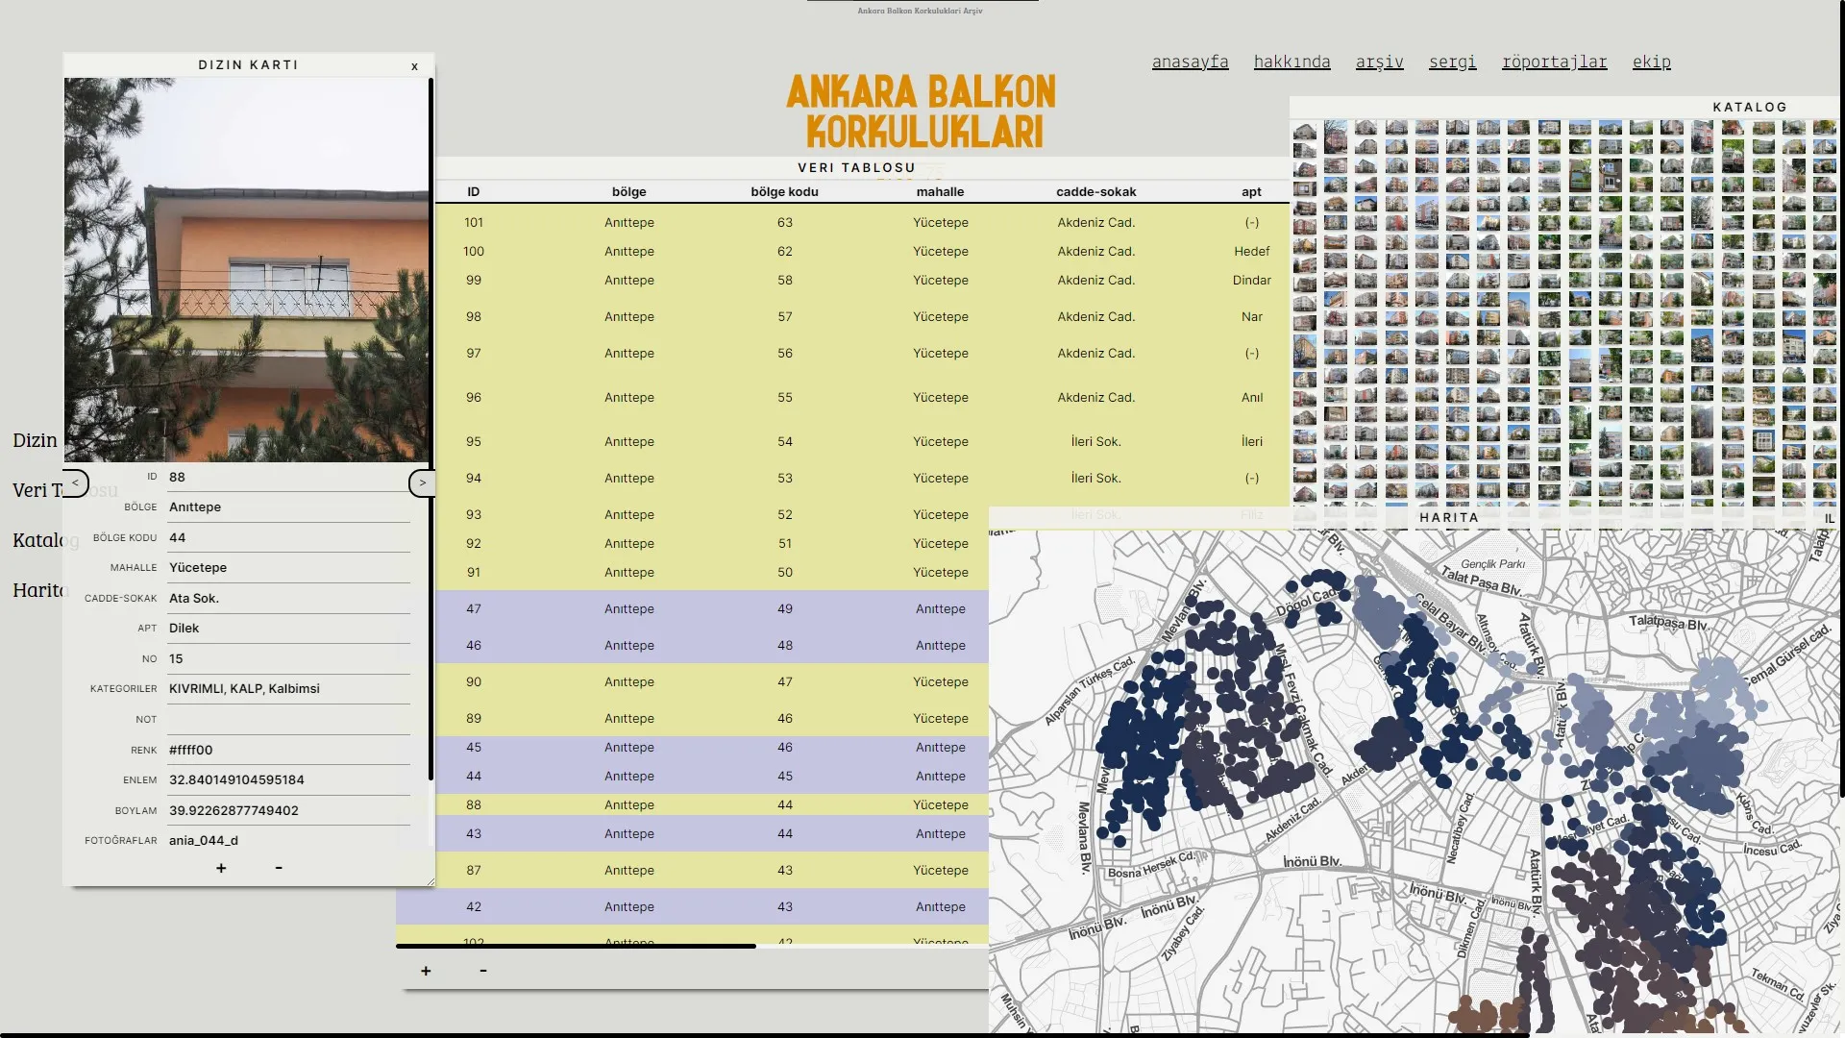Sort by ID column header
1845x1038 pixels.
point(474,191)
